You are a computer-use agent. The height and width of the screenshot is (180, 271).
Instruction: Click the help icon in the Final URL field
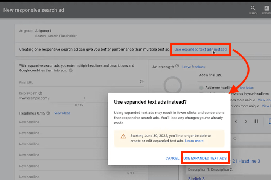pyautogui.click(x=142, y=82)
